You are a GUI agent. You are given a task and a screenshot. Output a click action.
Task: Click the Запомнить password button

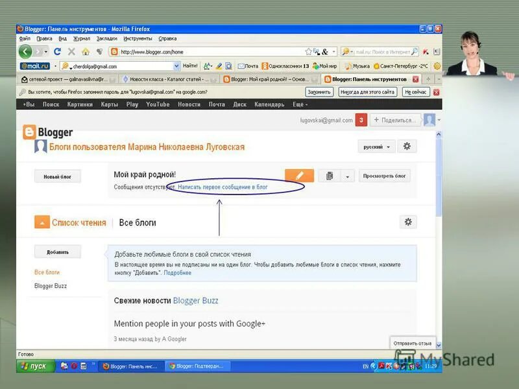[x=319, y=92]
